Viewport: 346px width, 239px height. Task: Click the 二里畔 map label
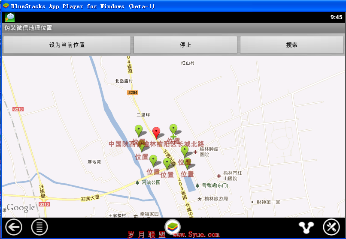coord(143,115)
